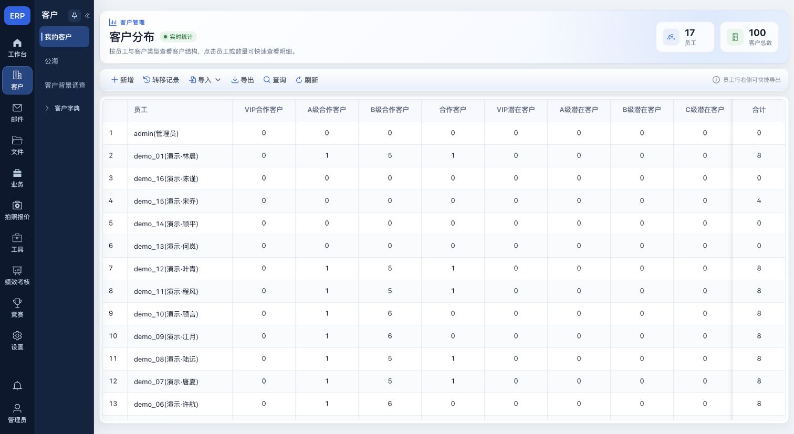The height and width of the screenshot is (434, 794).
Task: Open the 工具 toolbox sidebar icon
Action: (x=17, y=243)
